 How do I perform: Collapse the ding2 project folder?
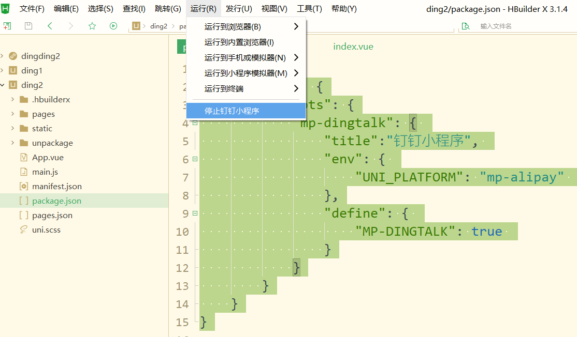pos(3,85)
